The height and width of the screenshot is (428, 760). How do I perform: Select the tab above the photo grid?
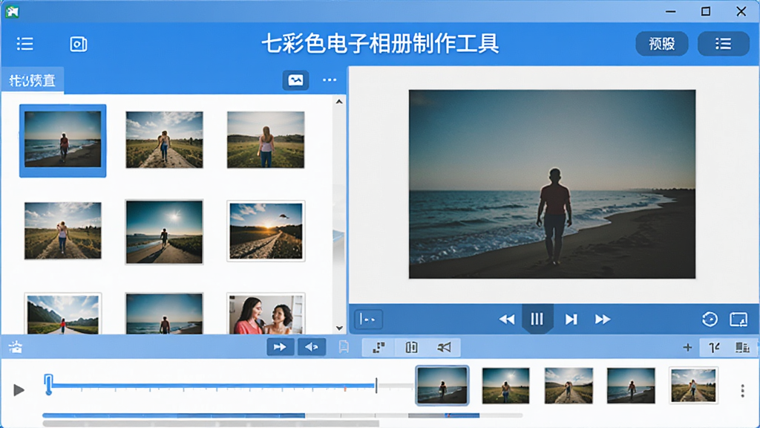point(33,80)
